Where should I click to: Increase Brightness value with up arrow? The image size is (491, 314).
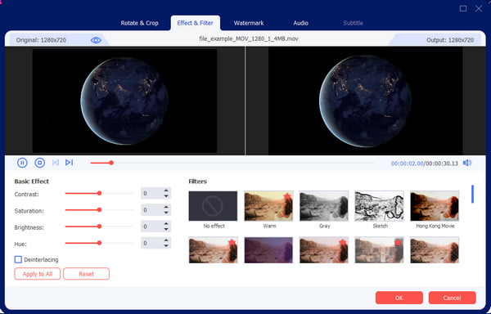pos(166,224)
